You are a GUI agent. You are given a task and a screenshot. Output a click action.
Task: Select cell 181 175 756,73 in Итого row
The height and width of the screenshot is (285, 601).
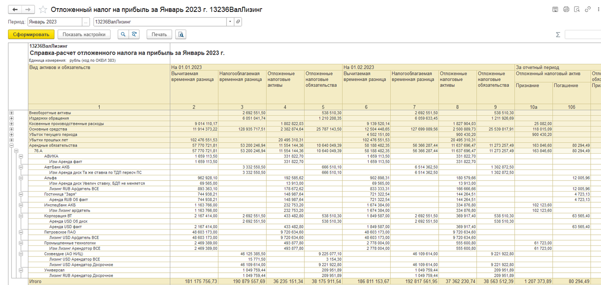tap(194, 281)
